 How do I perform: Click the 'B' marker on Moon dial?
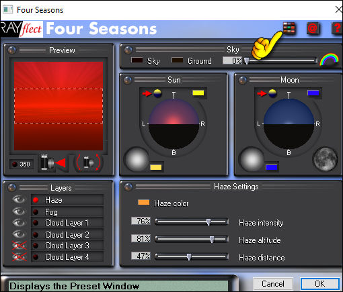[289, 153]
